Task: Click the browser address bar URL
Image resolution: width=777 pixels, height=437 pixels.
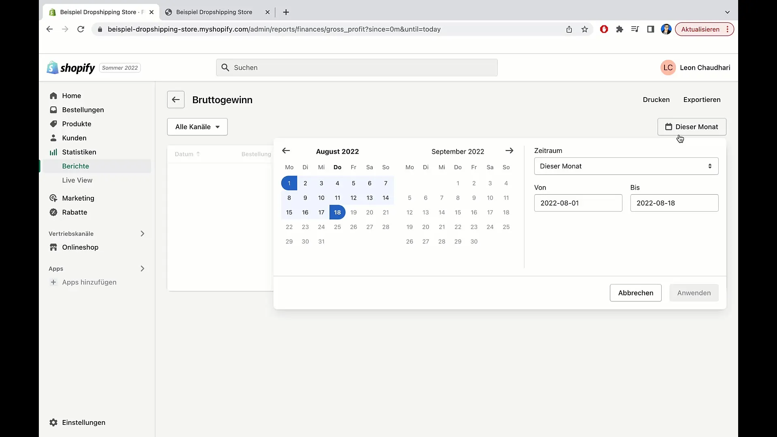Action: 274,29
